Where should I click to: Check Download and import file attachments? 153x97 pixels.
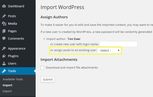click(42, 68)
